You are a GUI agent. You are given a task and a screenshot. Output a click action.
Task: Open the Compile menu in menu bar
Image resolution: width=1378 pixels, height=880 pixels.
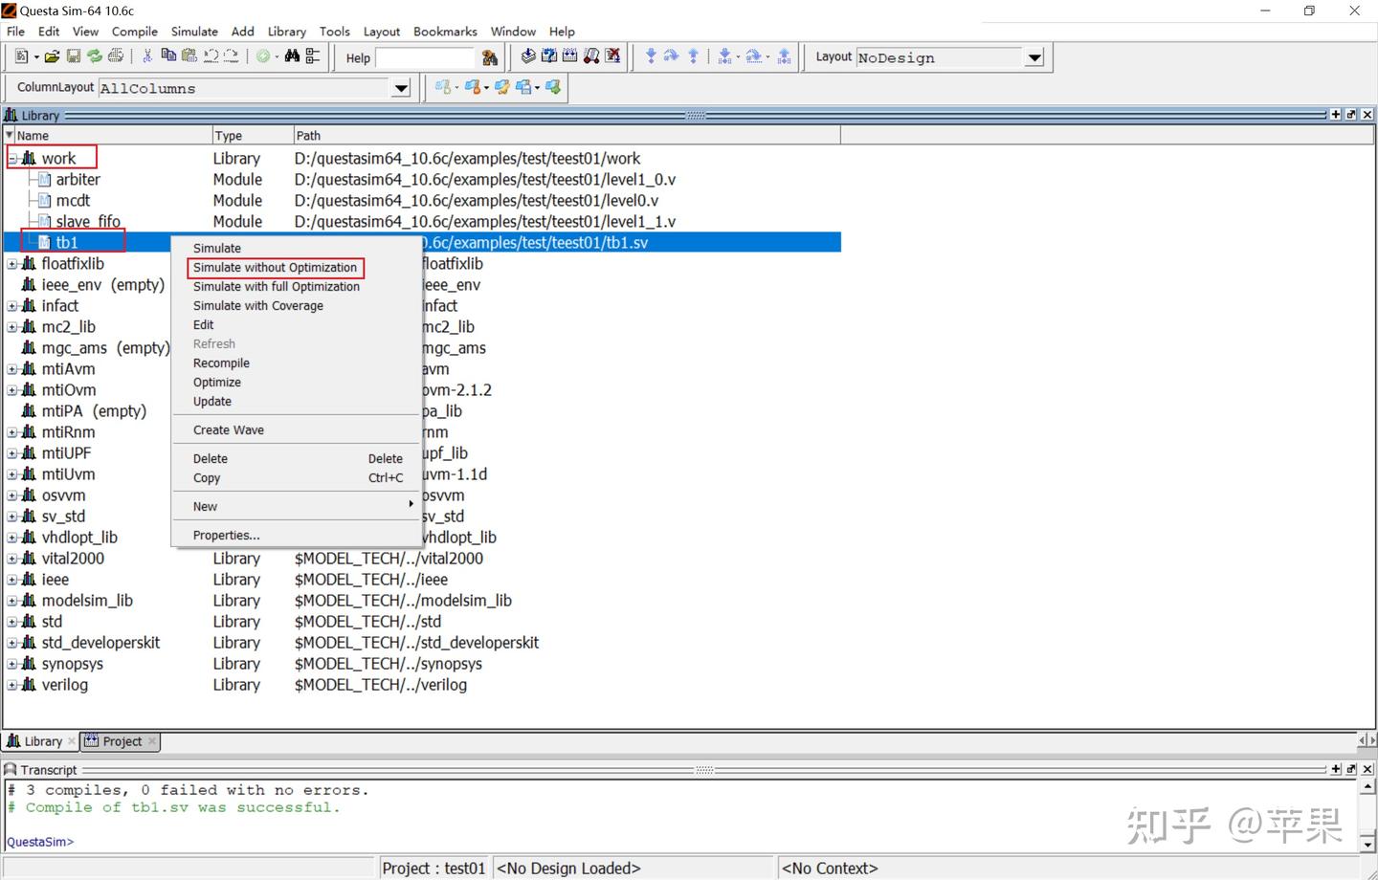pyautogui.click(x=134, y=32)
